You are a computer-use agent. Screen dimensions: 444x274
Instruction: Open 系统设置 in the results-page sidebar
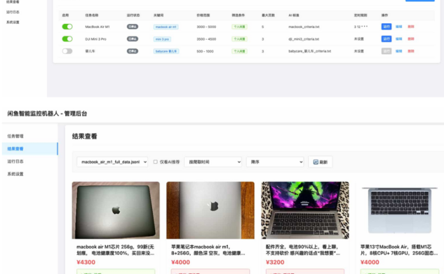(15, 174)
